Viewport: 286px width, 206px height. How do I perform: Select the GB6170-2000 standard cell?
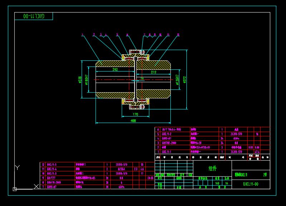[54, 182]
